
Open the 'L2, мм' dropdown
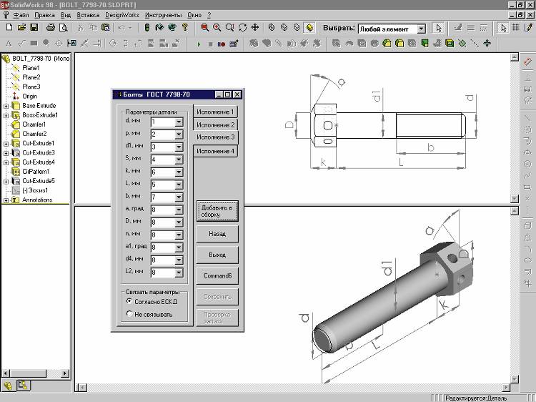(x=179, y=273)
